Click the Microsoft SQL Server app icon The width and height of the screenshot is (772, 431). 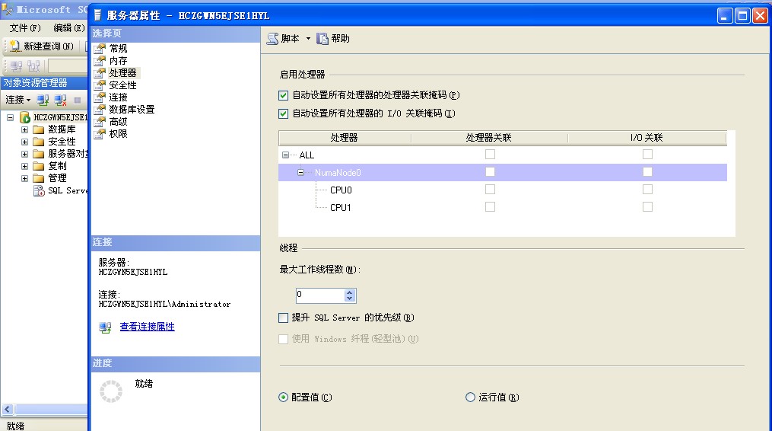8,9
